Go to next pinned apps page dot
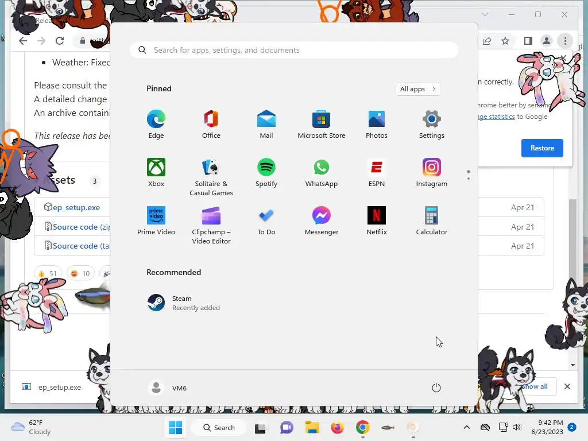The width and height of the screenshot is (588, 441). 469,179
